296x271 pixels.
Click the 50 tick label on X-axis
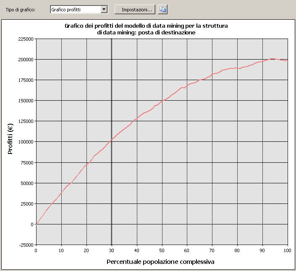coord(162,250)
